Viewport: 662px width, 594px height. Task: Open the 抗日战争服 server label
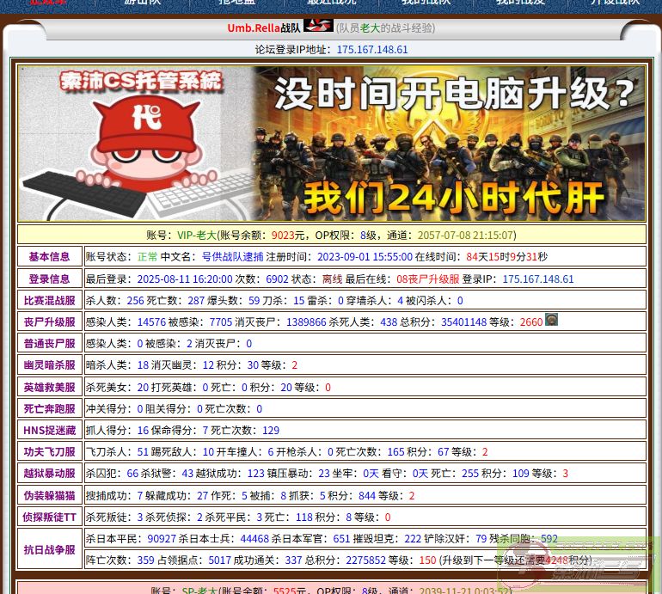point(49,549)
